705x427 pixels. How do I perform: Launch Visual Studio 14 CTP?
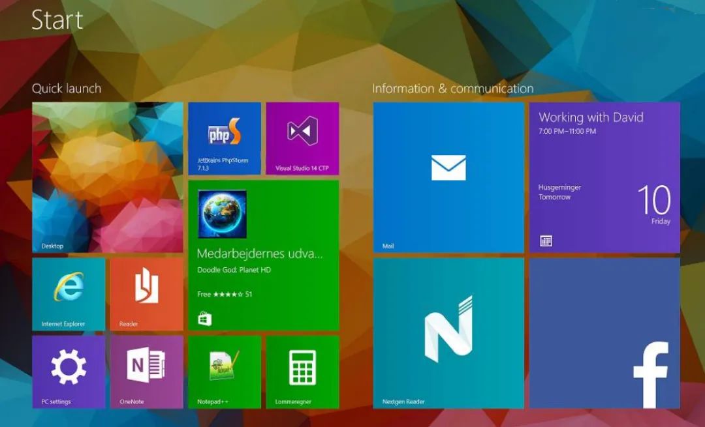[x=302, y=137]
